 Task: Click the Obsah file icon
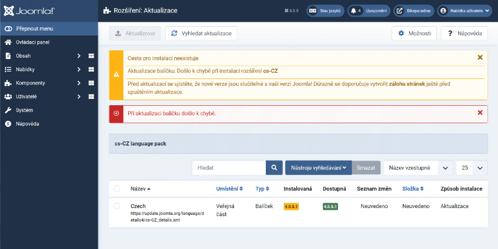click(8, 56)
